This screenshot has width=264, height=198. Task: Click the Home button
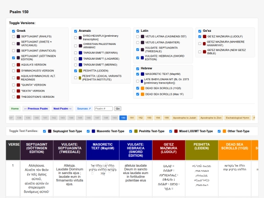tap(15, 109)
